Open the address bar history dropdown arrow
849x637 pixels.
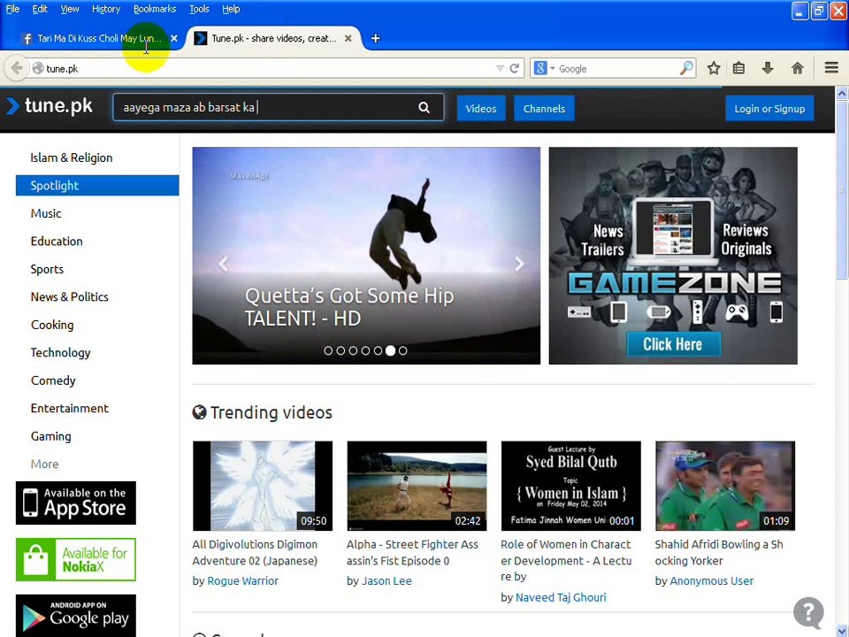500,68
